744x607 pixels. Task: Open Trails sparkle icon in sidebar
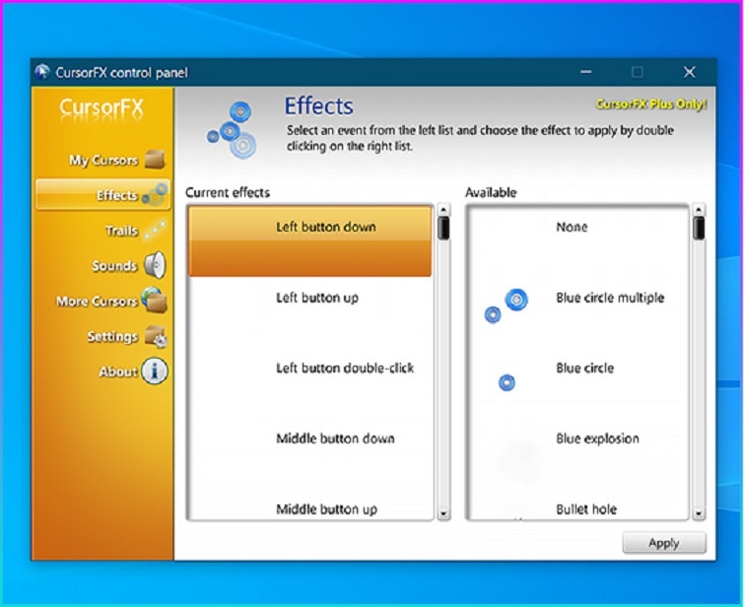point(154,231)
